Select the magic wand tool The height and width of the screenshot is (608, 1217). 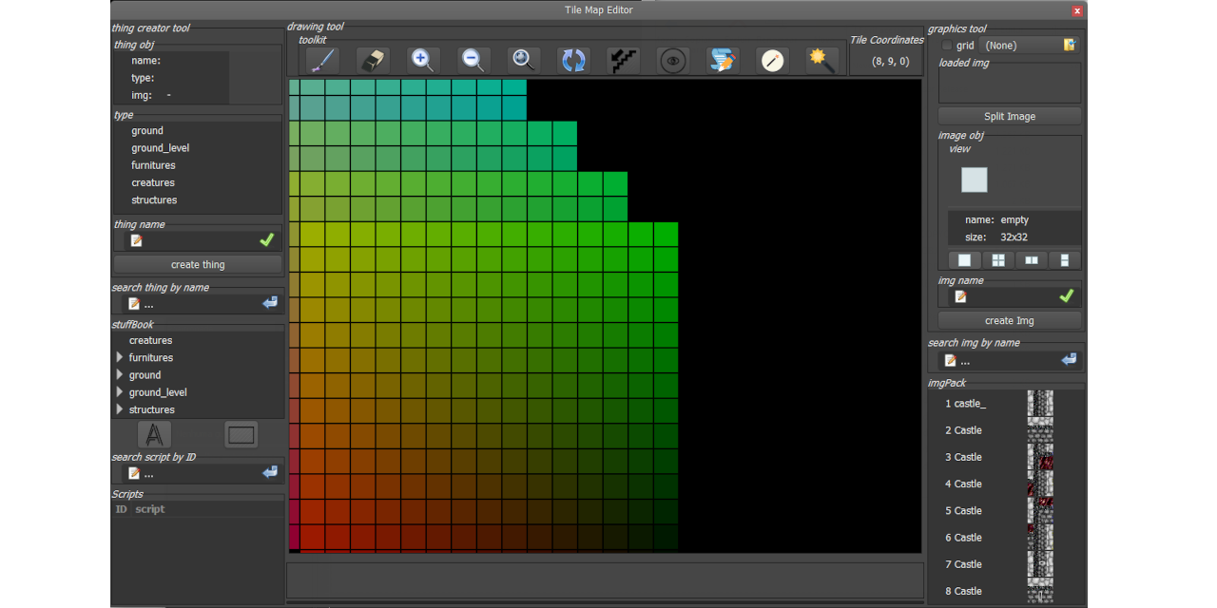tap(821, 60)
